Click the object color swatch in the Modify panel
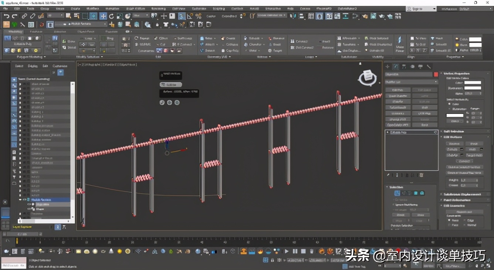This screenshot has width=494, height=270. 436,74
